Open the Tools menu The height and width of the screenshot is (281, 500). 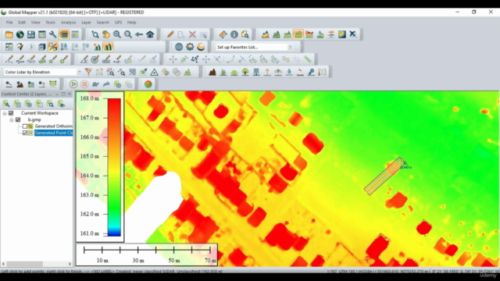click(50, 23)
